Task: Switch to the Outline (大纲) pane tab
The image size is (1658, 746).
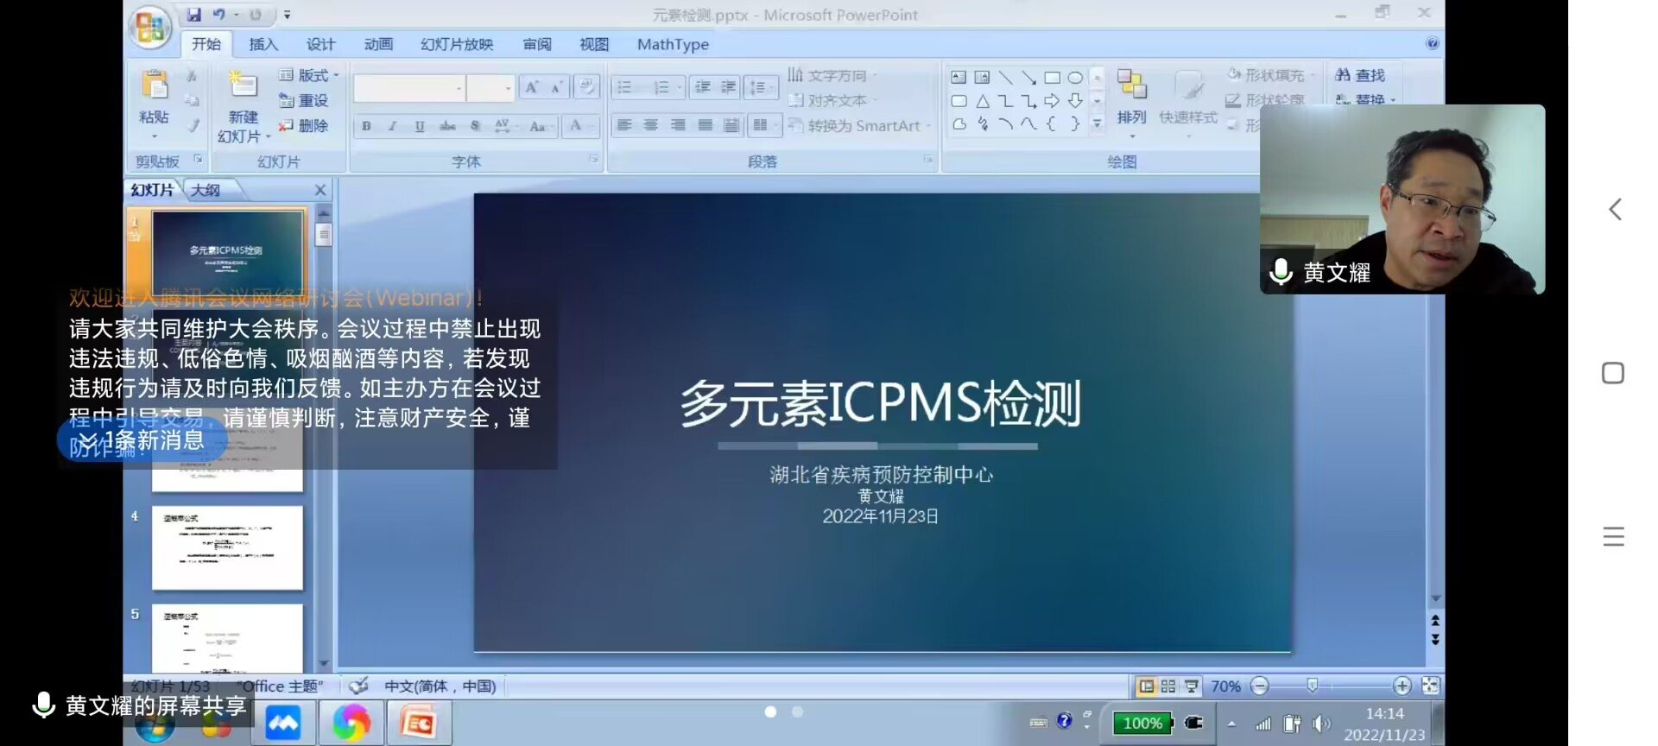Action: coord(206,190)
